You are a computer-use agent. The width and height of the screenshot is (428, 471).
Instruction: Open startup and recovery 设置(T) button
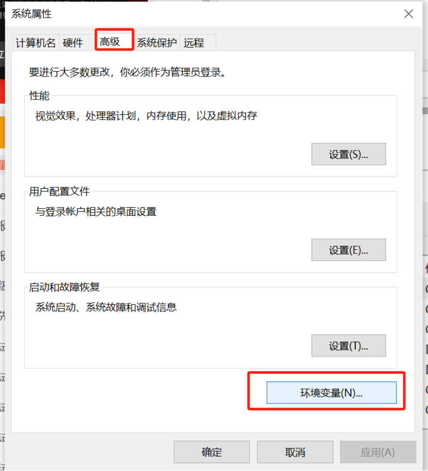coord(349,346)
